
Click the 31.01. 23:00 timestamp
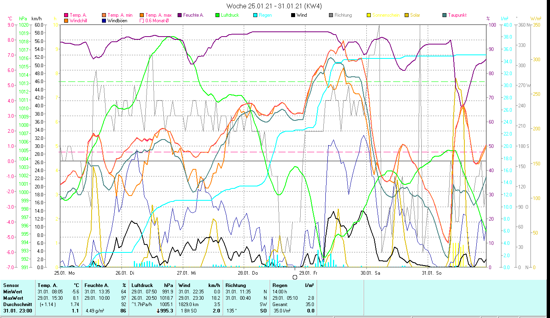coord(17,311)
